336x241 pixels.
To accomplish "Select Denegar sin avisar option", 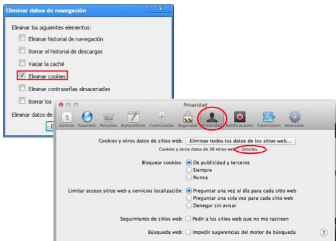I will 189,205.
